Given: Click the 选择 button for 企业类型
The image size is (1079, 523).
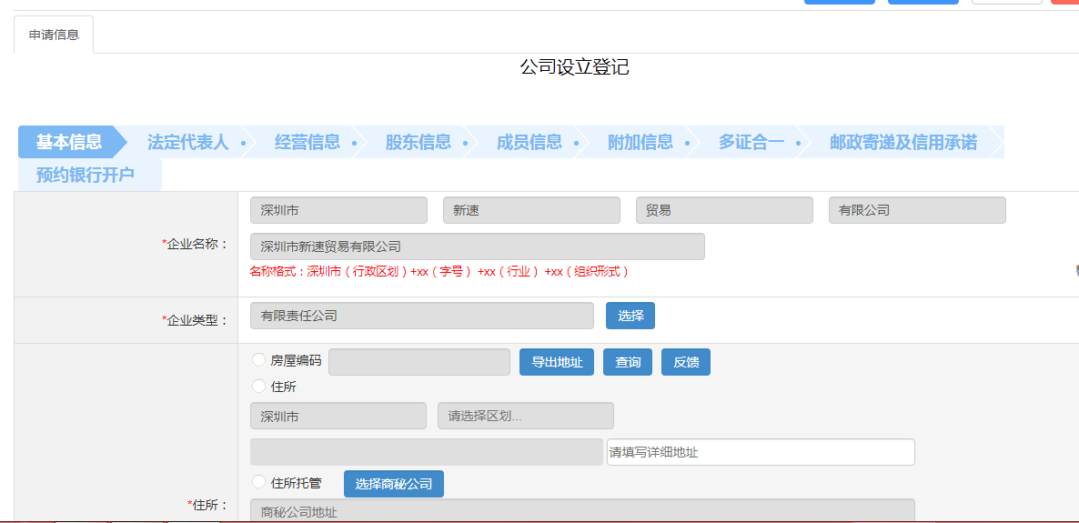Looking at the screenshot, I should (630, 316).
